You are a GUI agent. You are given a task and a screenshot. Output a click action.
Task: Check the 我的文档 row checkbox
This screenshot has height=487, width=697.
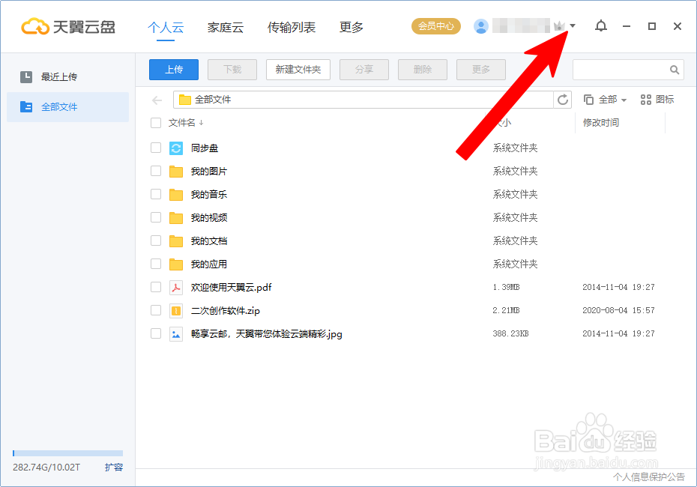(156, 241)
